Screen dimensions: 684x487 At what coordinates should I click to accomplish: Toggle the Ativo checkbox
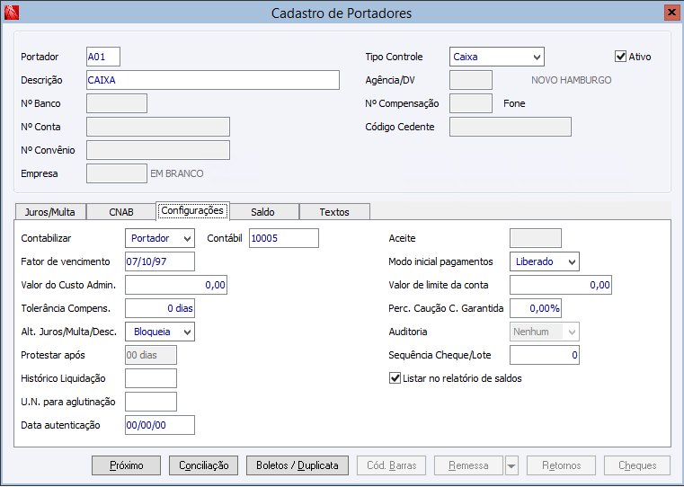point(620,57)
